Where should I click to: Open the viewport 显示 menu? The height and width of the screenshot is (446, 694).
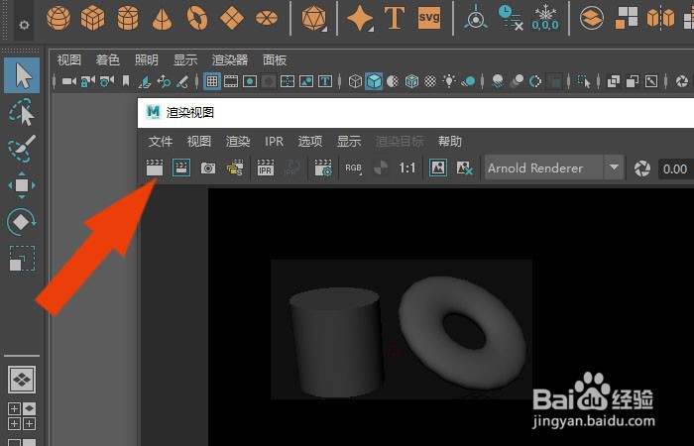point(185,59)
